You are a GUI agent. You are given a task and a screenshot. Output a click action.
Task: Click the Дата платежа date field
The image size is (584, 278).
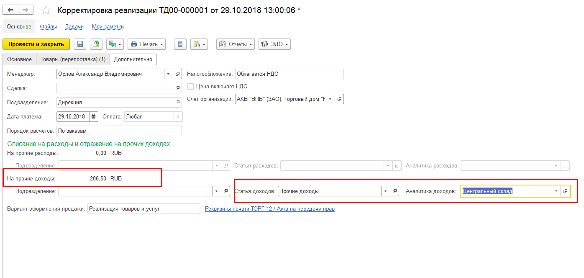point(73,117)
